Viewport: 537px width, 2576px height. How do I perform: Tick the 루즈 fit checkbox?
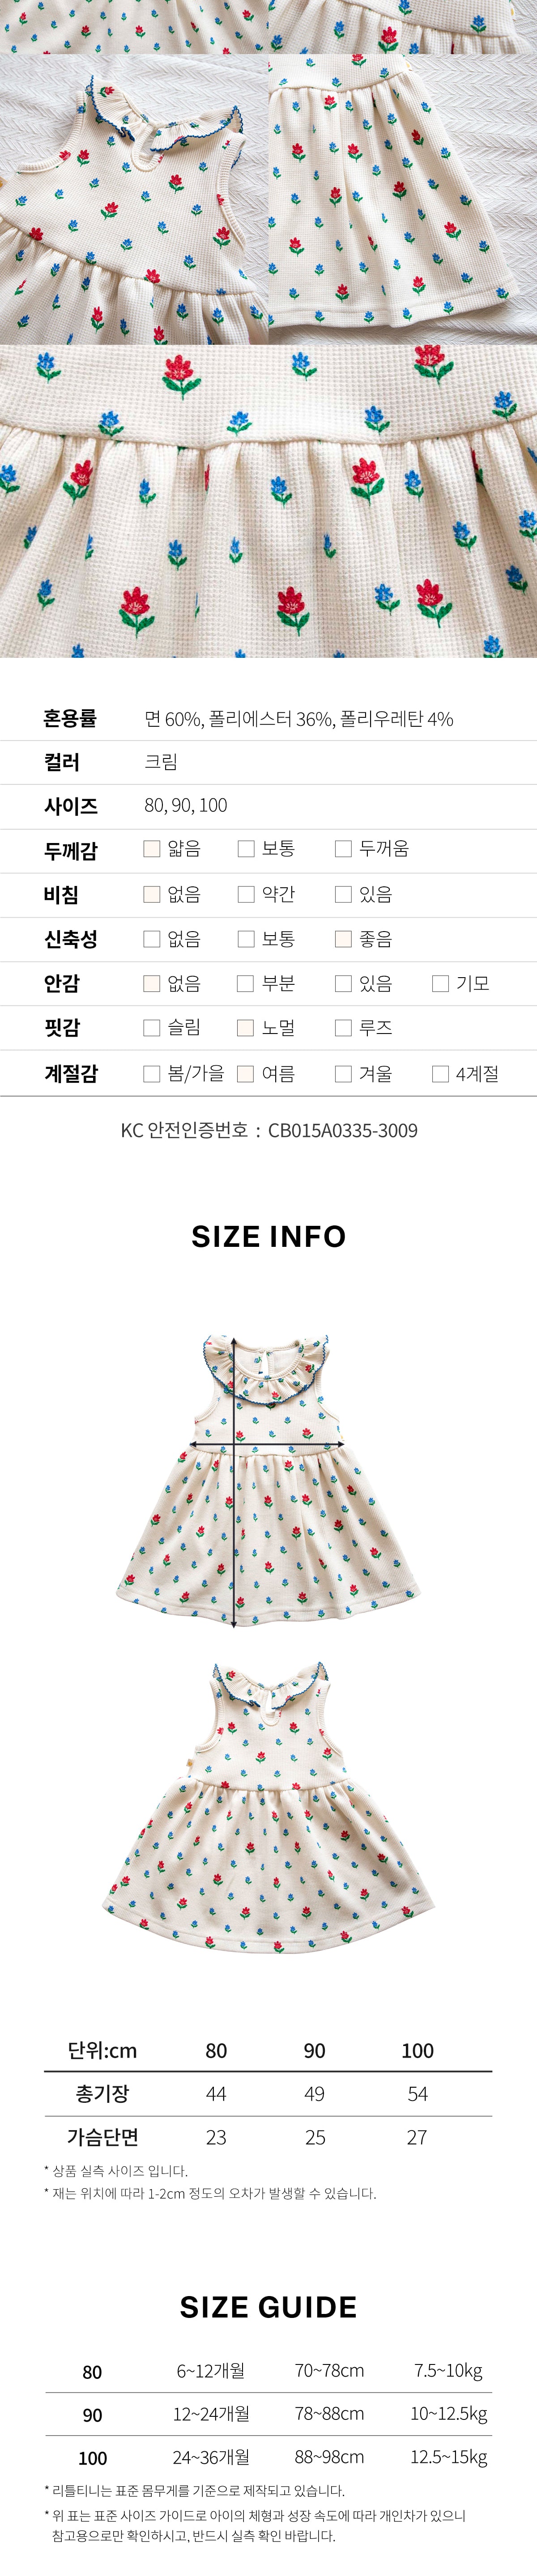coord(343,1028)
